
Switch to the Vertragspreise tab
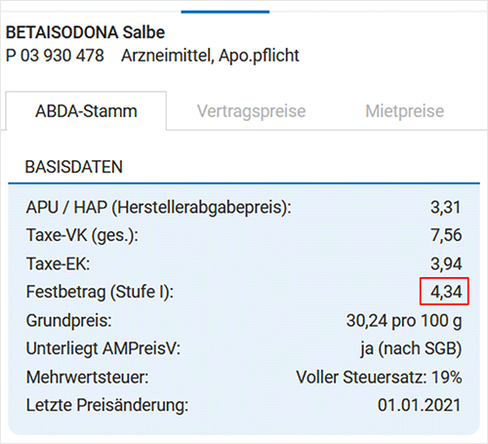pos(251,111)
